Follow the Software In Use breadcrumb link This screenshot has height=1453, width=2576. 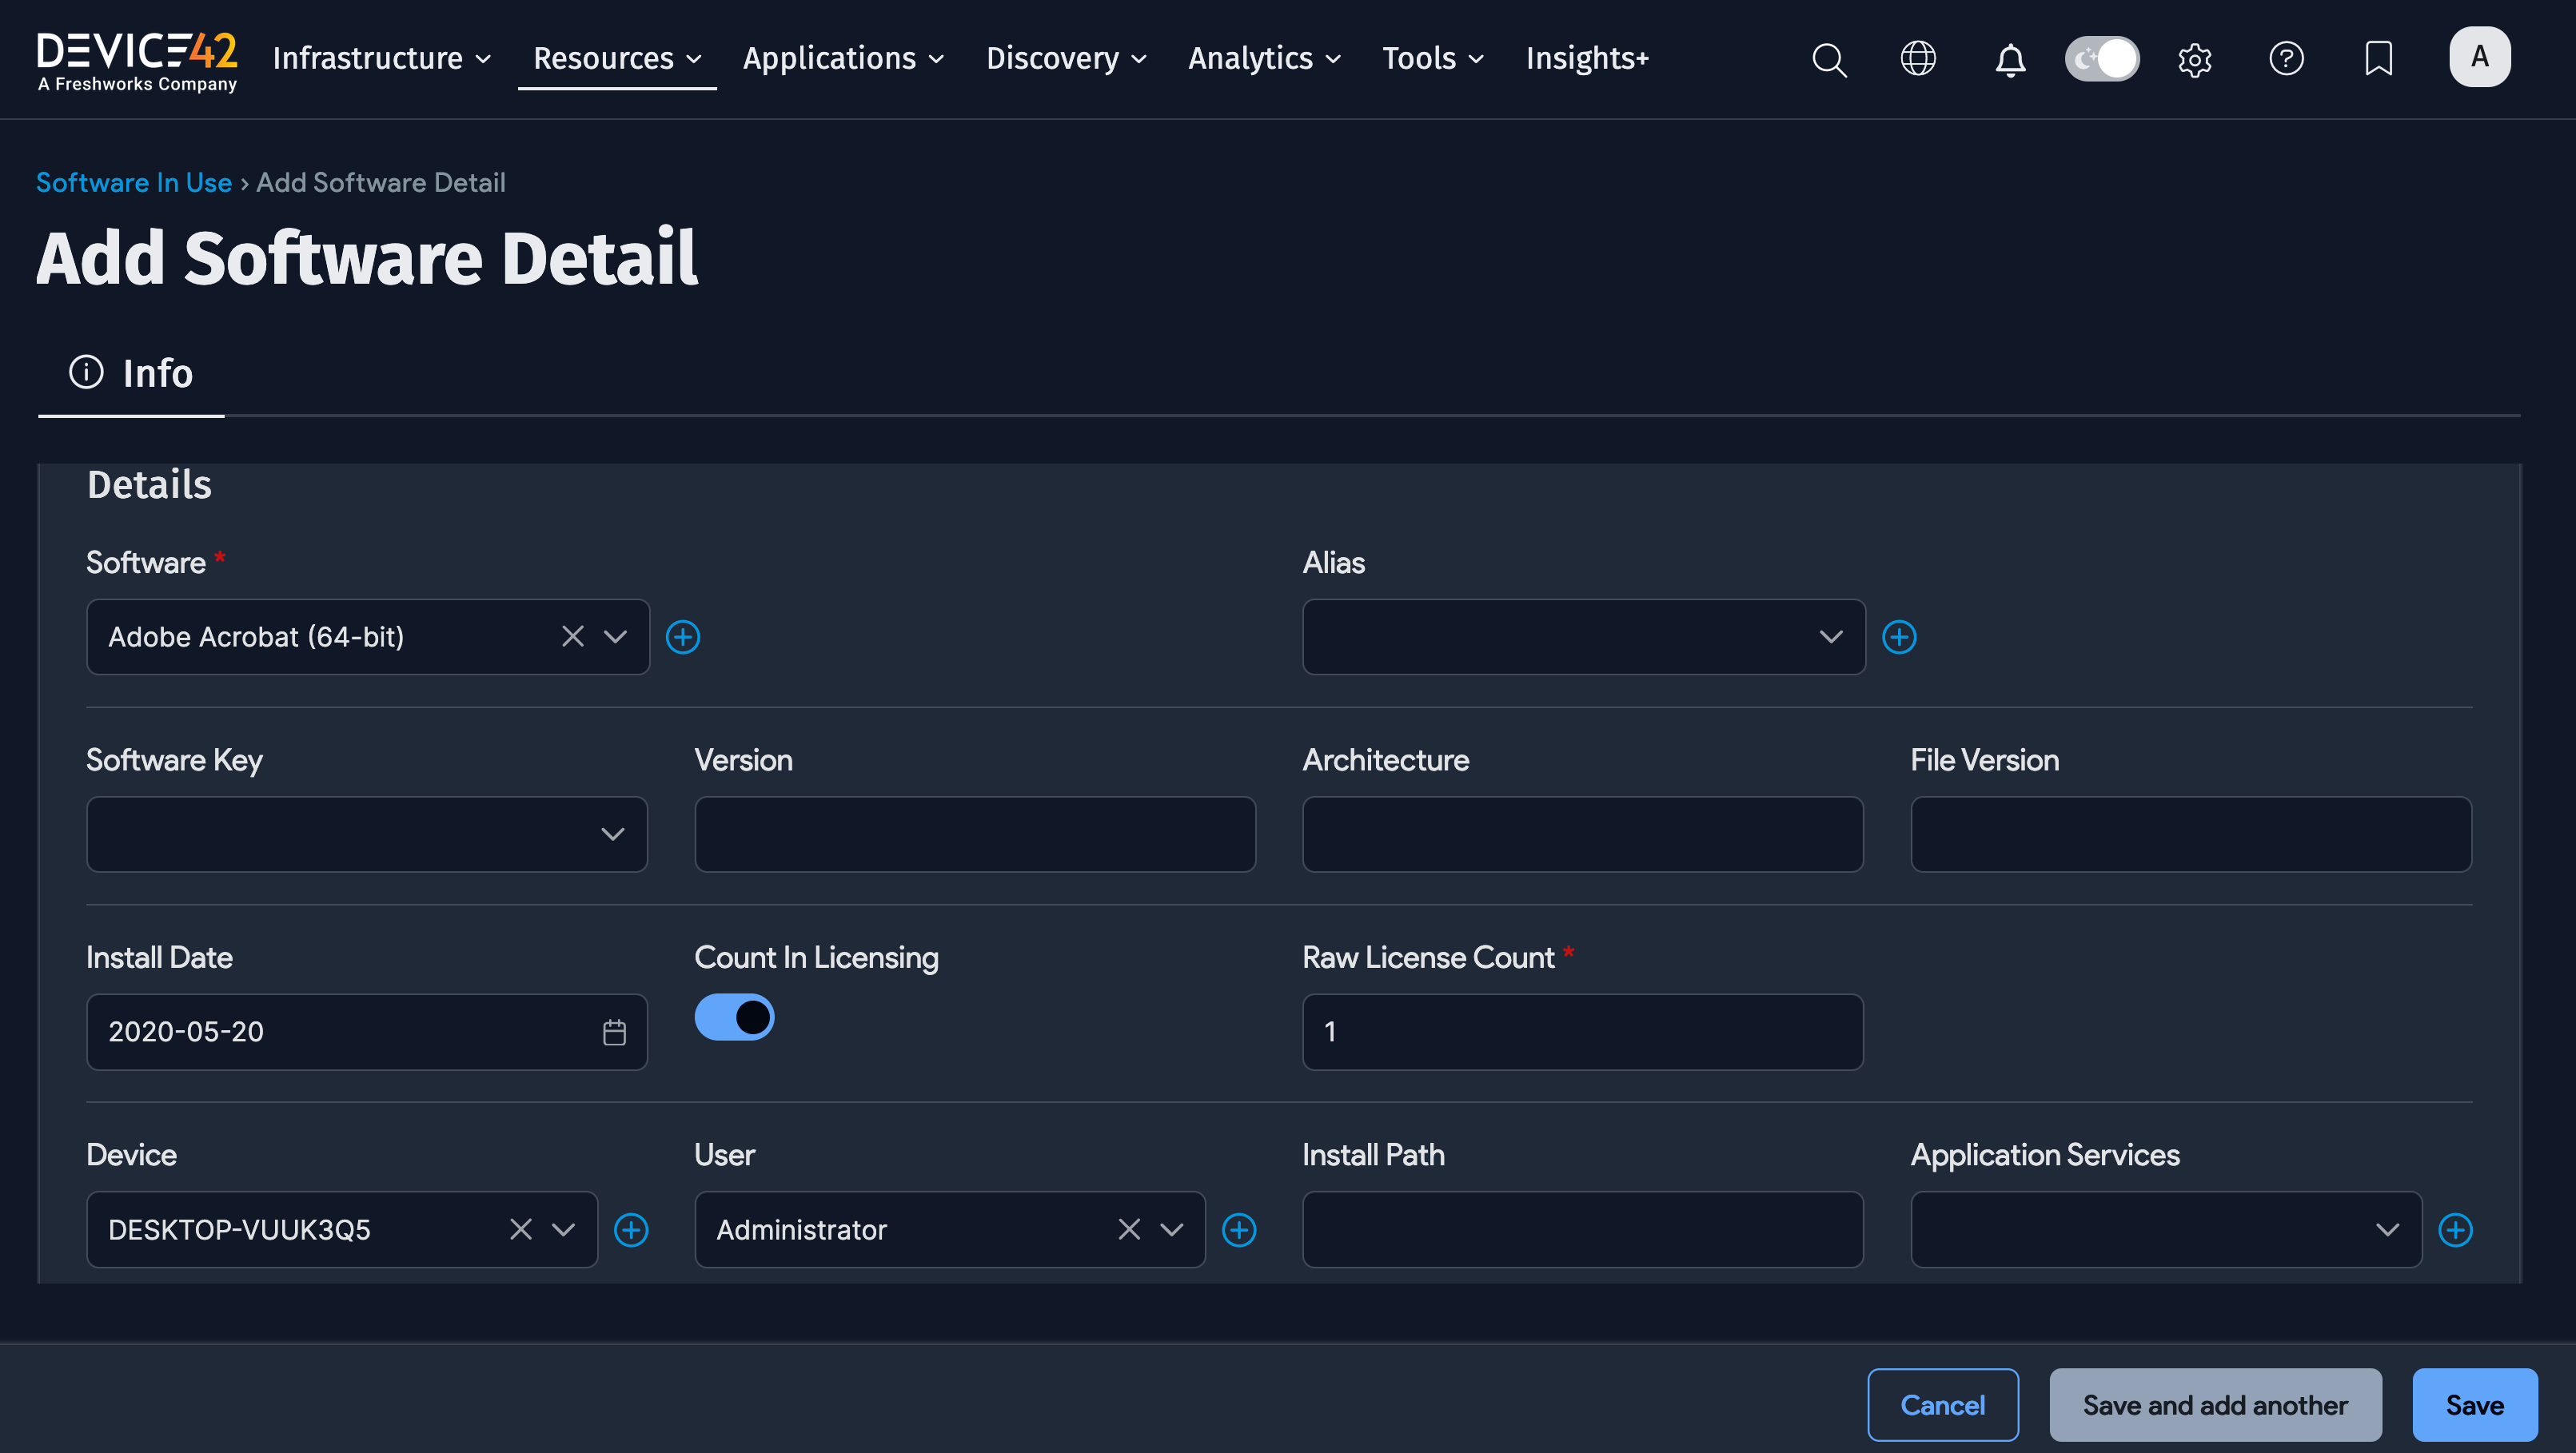pyautogui.click(x=134, y=183)
